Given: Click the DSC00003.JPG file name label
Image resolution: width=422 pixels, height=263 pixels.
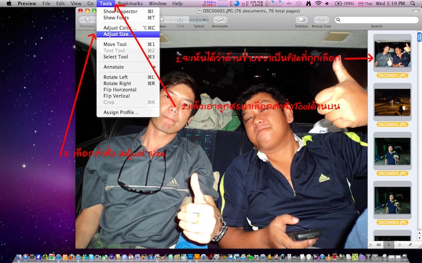Looking at the screenshot, I should click(392, 174).
